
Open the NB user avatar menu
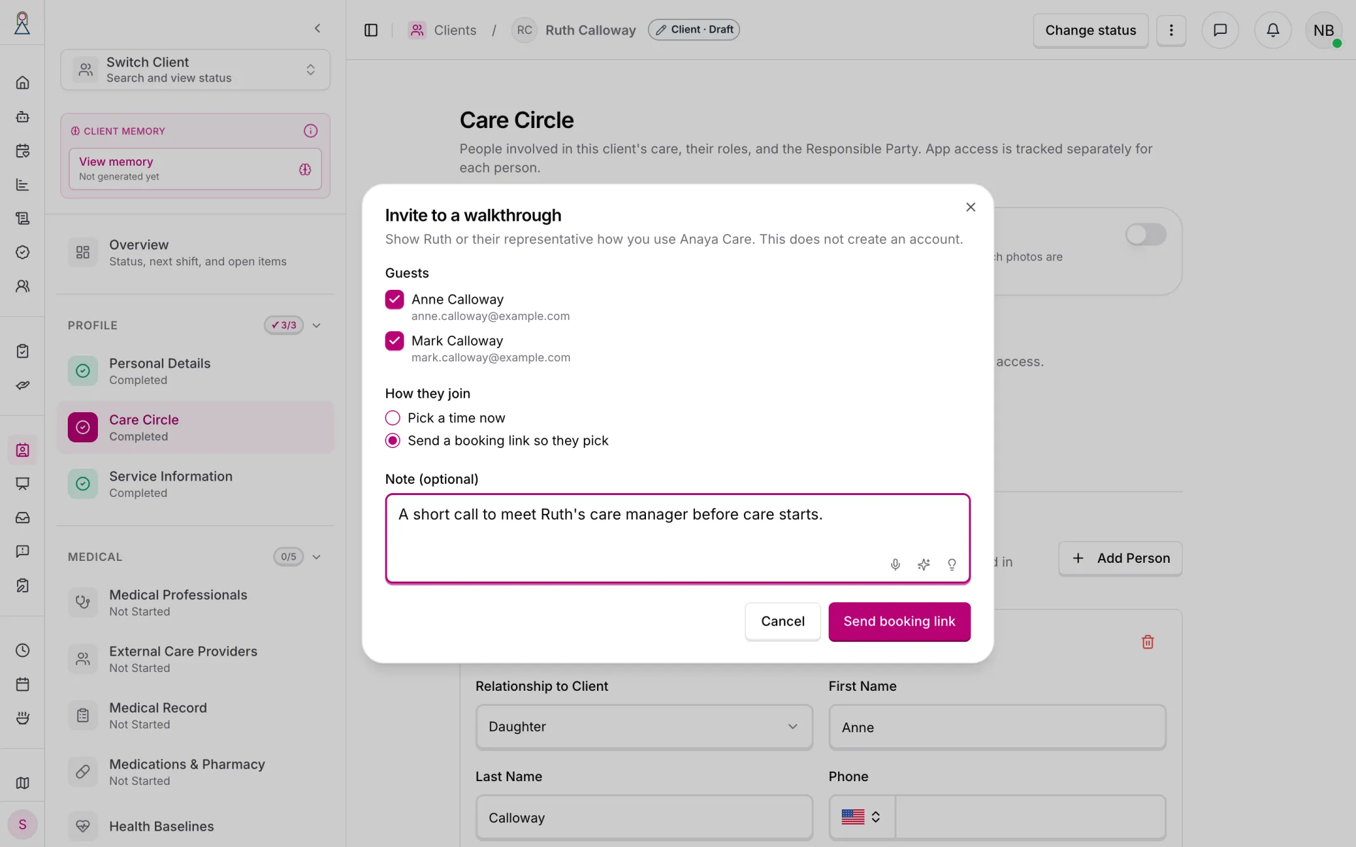point(1324,30)
